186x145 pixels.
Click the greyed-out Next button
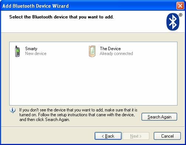(136, 136)
